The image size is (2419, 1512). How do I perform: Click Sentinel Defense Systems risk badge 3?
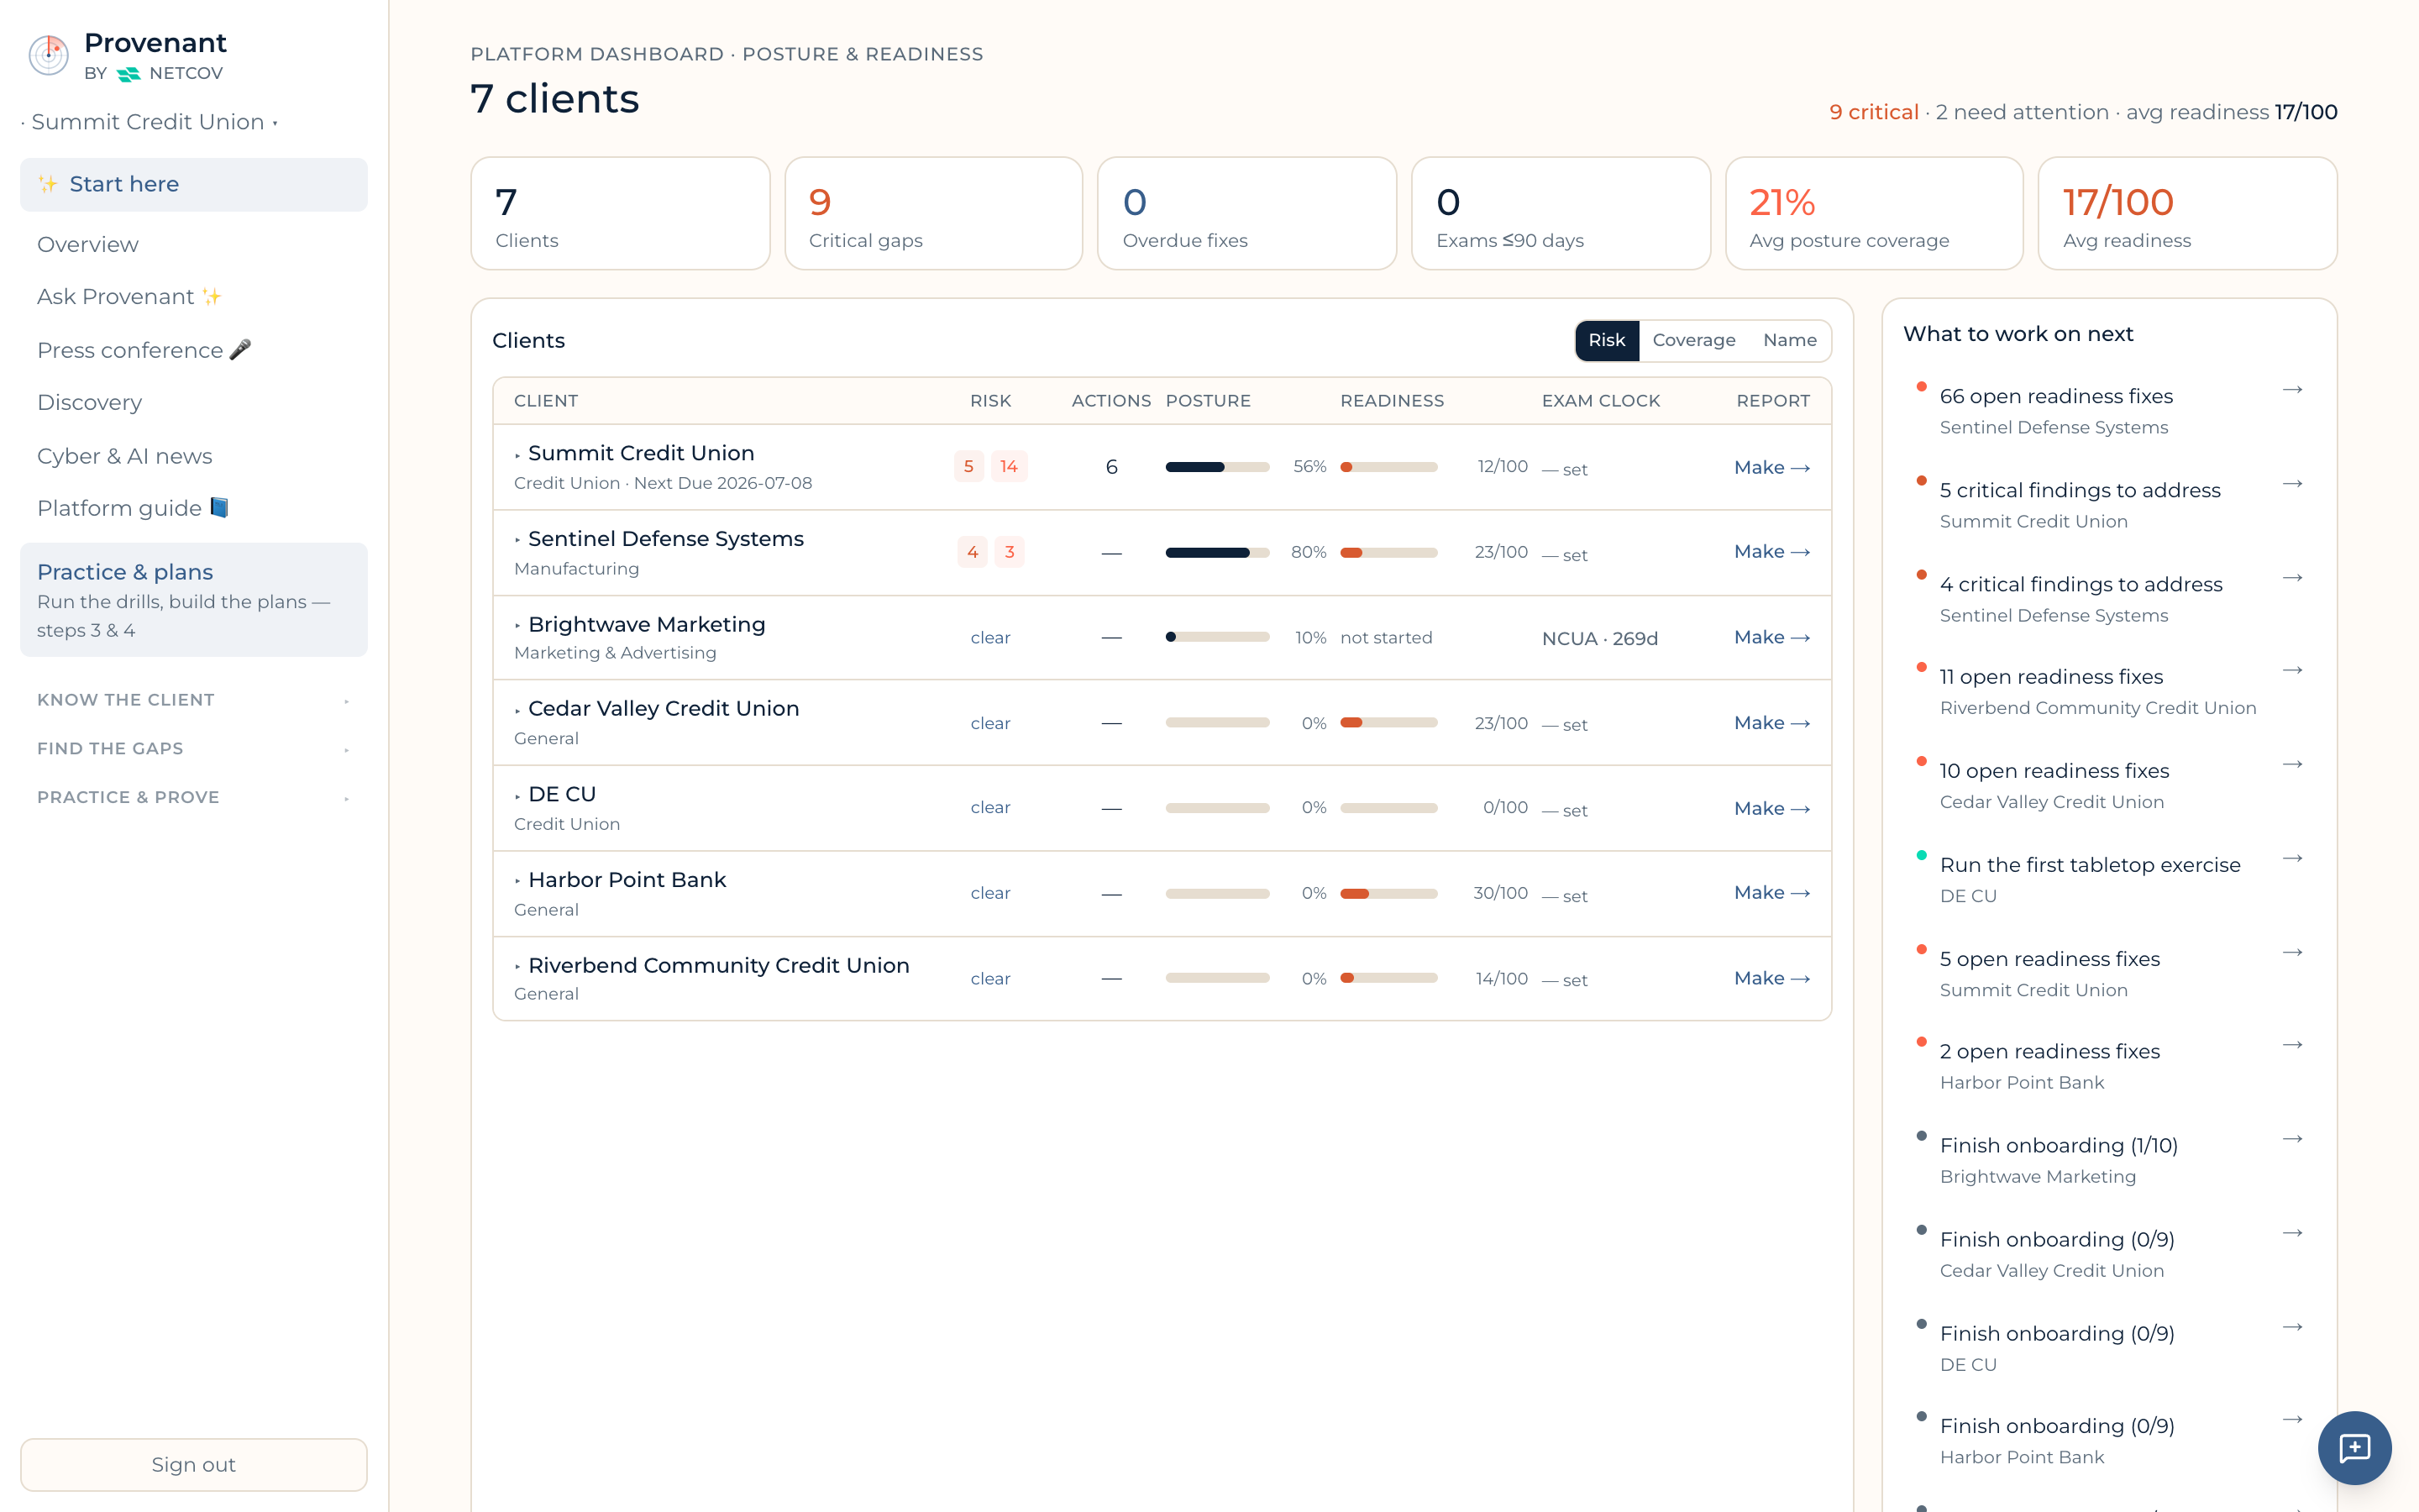click(x=1010, y=552)
